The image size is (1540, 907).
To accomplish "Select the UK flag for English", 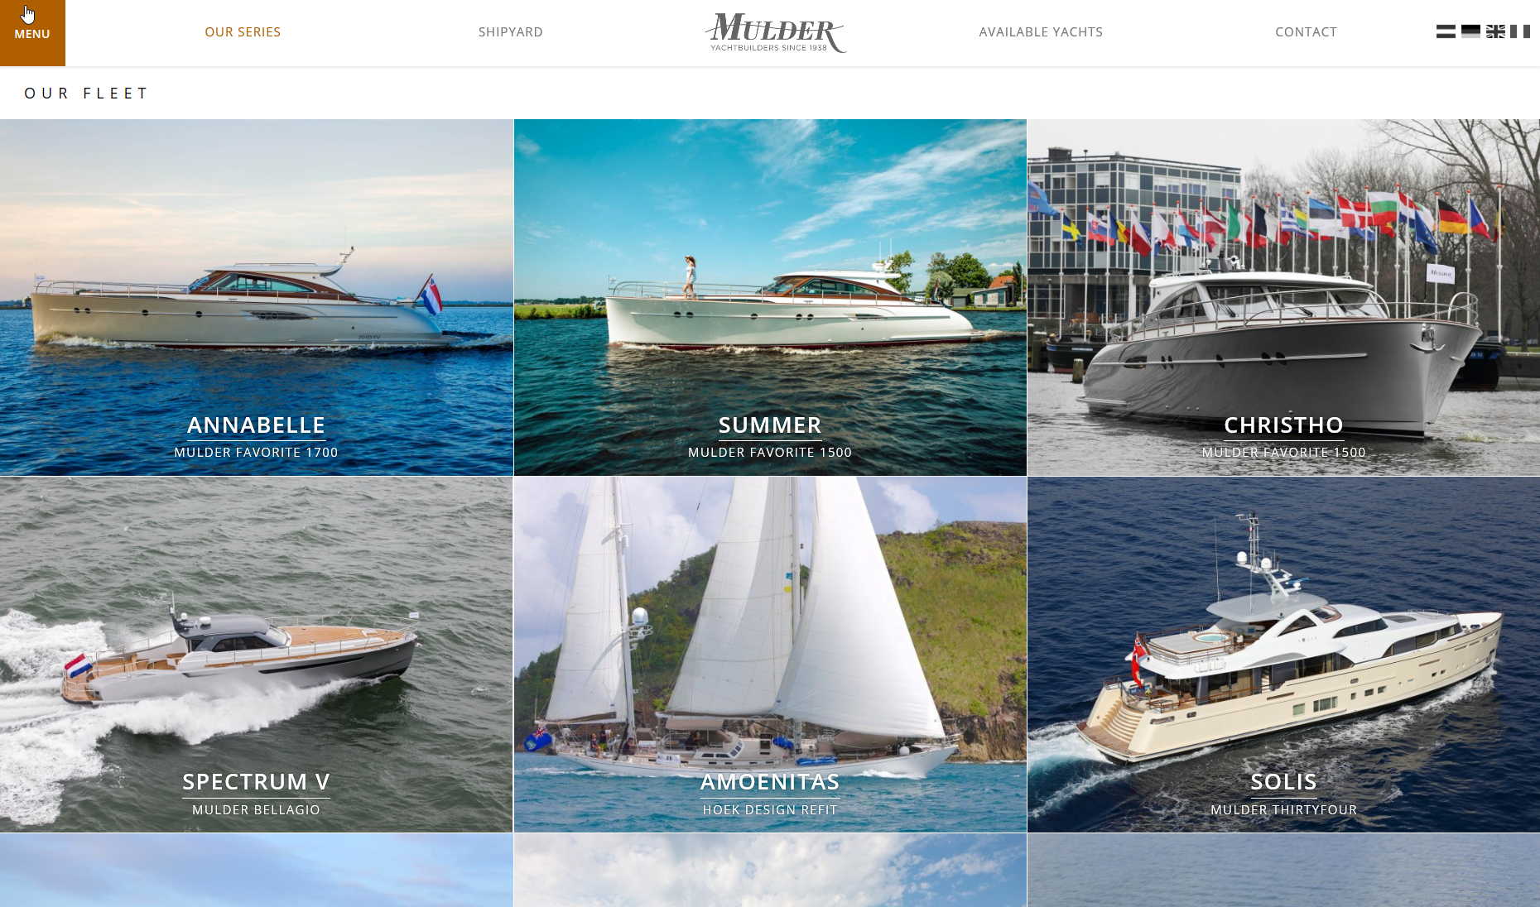I will 1495,31.
